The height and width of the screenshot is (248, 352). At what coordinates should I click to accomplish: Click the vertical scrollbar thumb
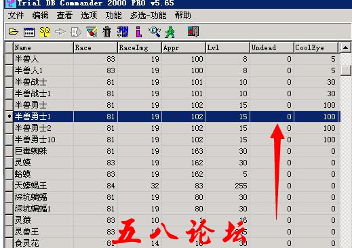[346, 70]
